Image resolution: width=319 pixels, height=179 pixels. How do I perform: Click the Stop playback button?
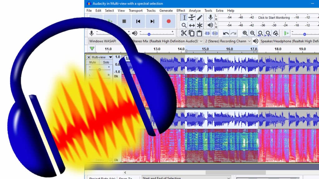click(124, 21)
